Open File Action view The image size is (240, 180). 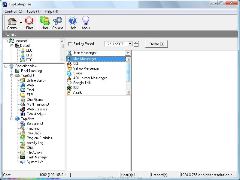34,152
